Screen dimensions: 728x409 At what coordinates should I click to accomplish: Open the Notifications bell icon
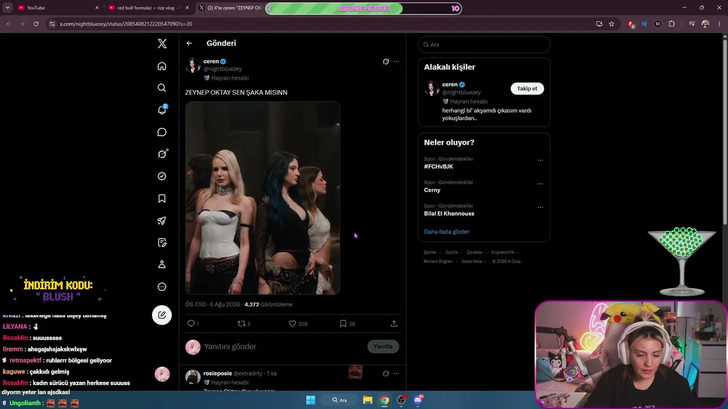click(x=162, y=110)
